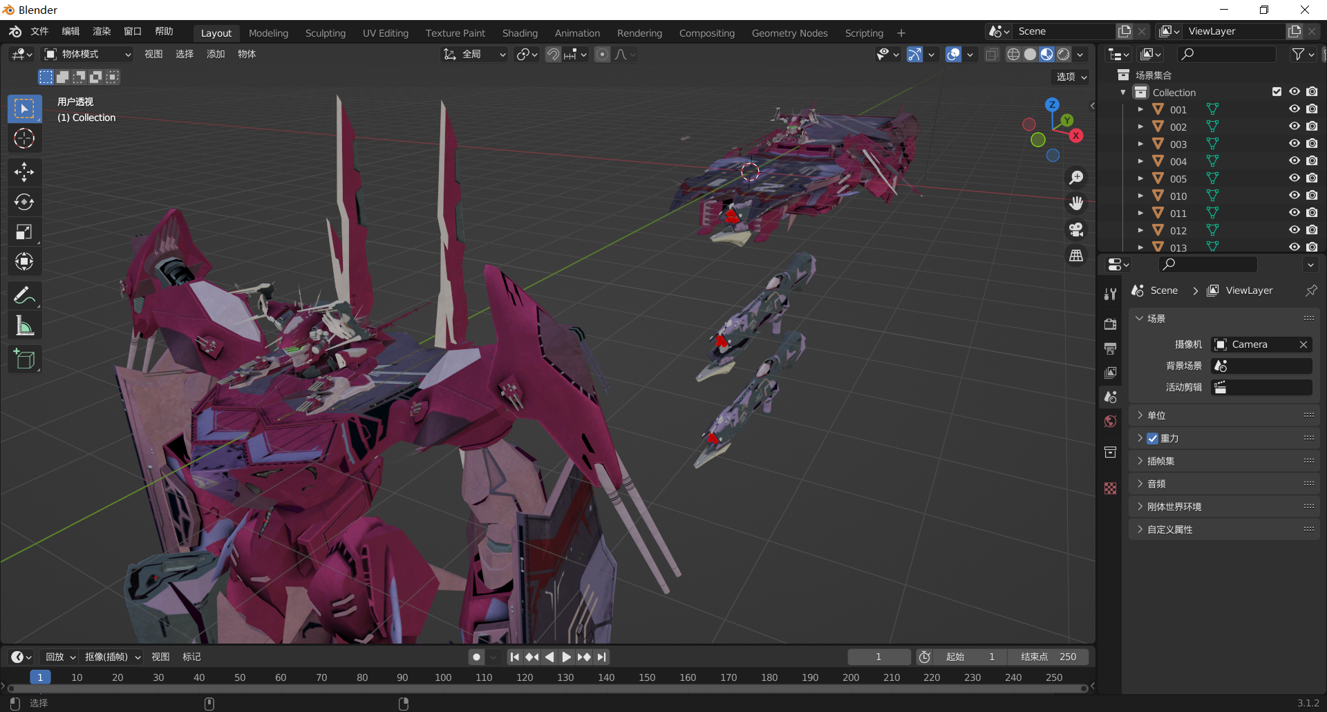Screen dimensions: 1327x712
Task: Click the viewport zoom magnifier icon
Action: [1076, 178]
